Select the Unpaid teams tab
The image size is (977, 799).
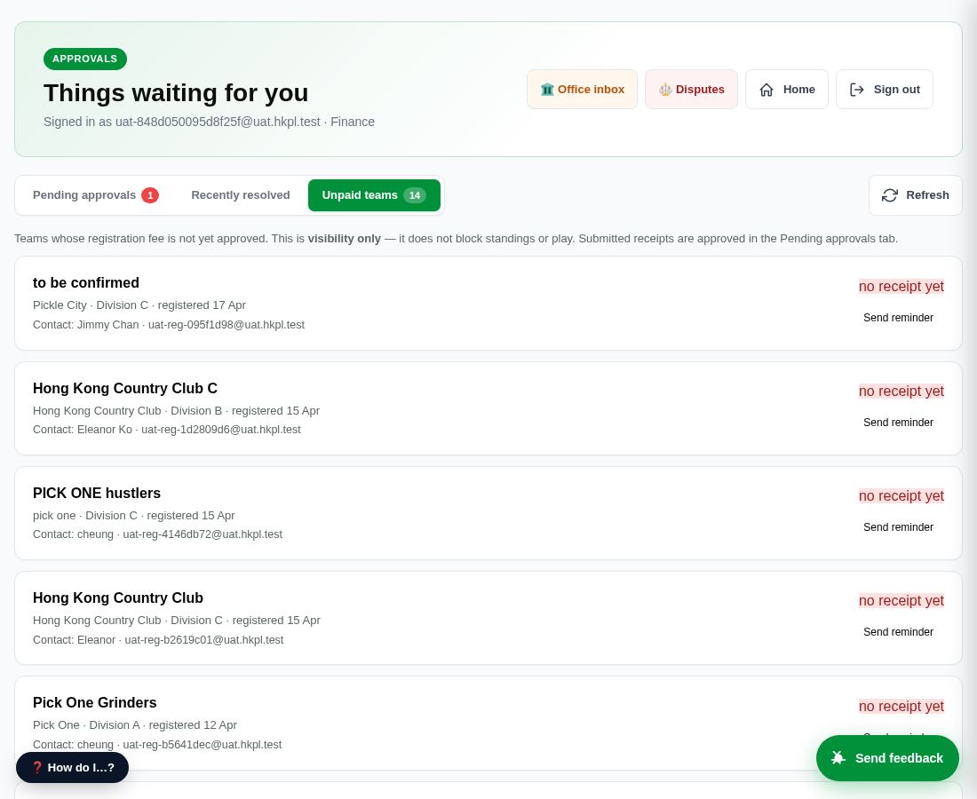(x=374, y=195)
